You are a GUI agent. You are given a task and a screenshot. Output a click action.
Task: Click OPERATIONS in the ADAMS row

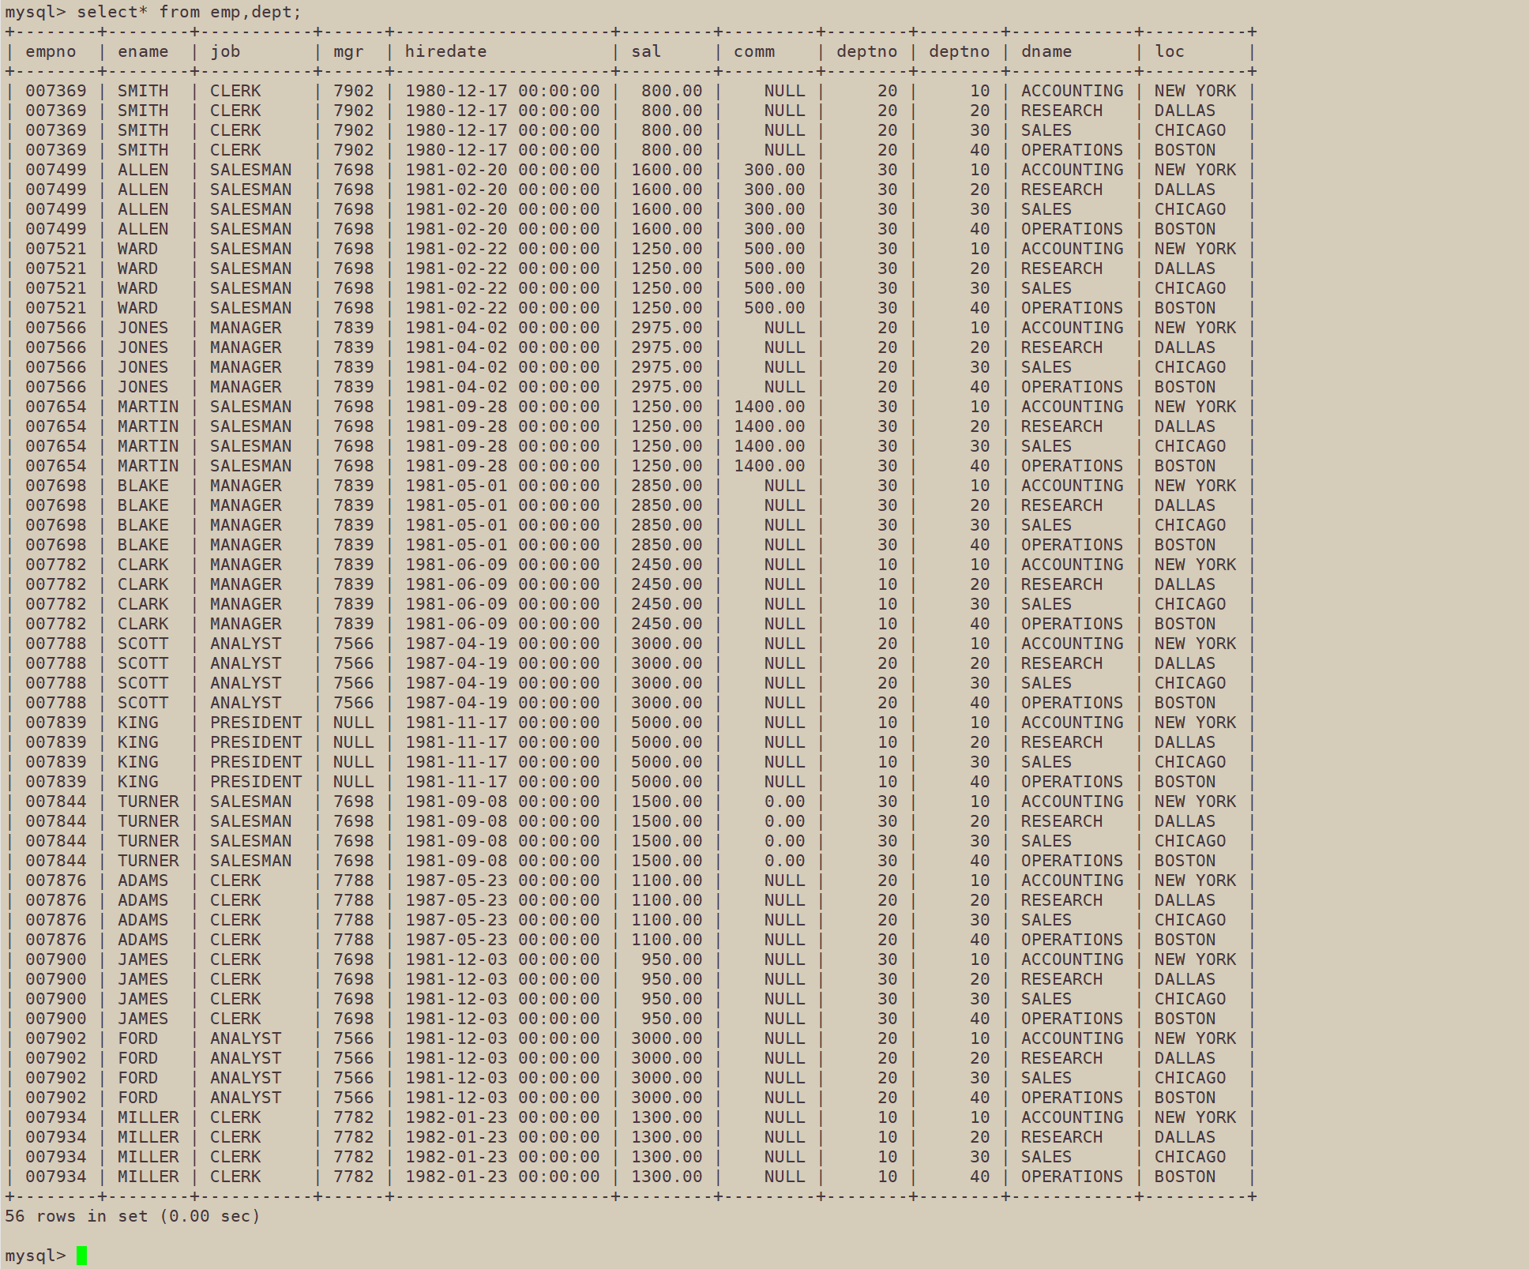(x=1072, y=940)
